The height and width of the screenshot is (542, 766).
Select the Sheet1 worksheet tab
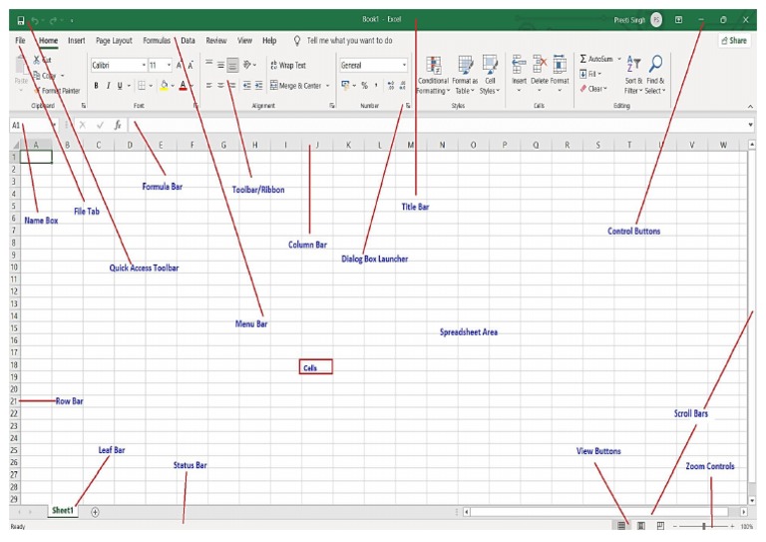63,510
